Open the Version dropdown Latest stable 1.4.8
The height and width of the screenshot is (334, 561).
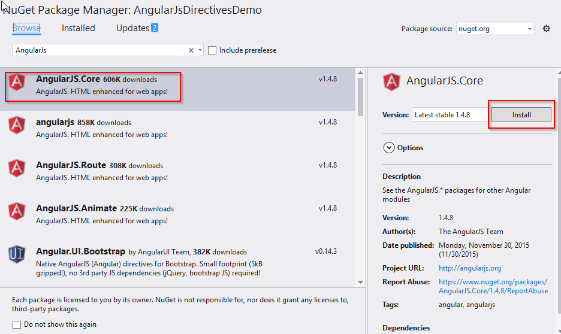[x=450, y=115]
